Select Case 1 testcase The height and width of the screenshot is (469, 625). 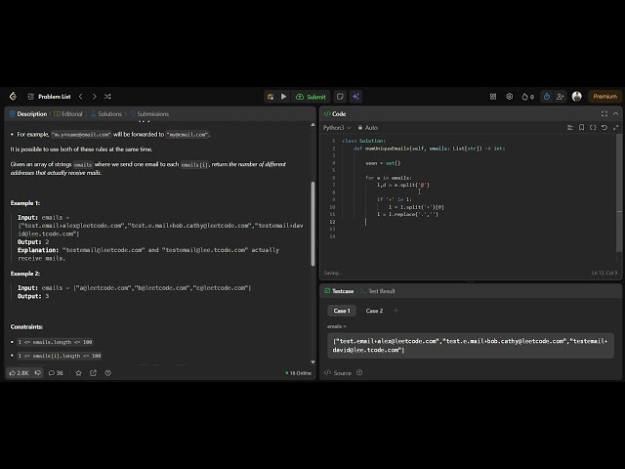342,311
